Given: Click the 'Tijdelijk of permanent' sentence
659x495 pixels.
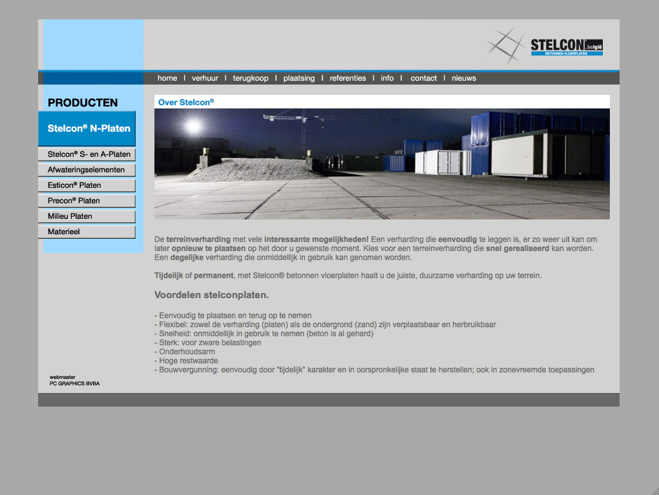Looking at the screenshot, I should [348, 276].
